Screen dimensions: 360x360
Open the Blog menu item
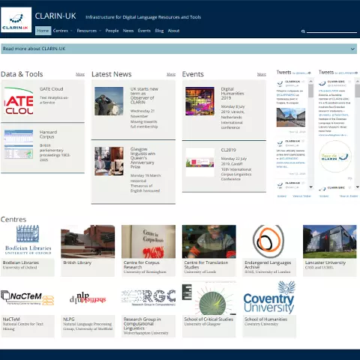pos(159,31)
